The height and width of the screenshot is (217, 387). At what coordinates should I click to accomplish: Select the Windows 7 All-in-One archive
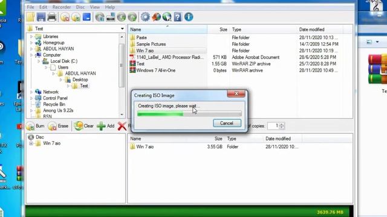156,71
